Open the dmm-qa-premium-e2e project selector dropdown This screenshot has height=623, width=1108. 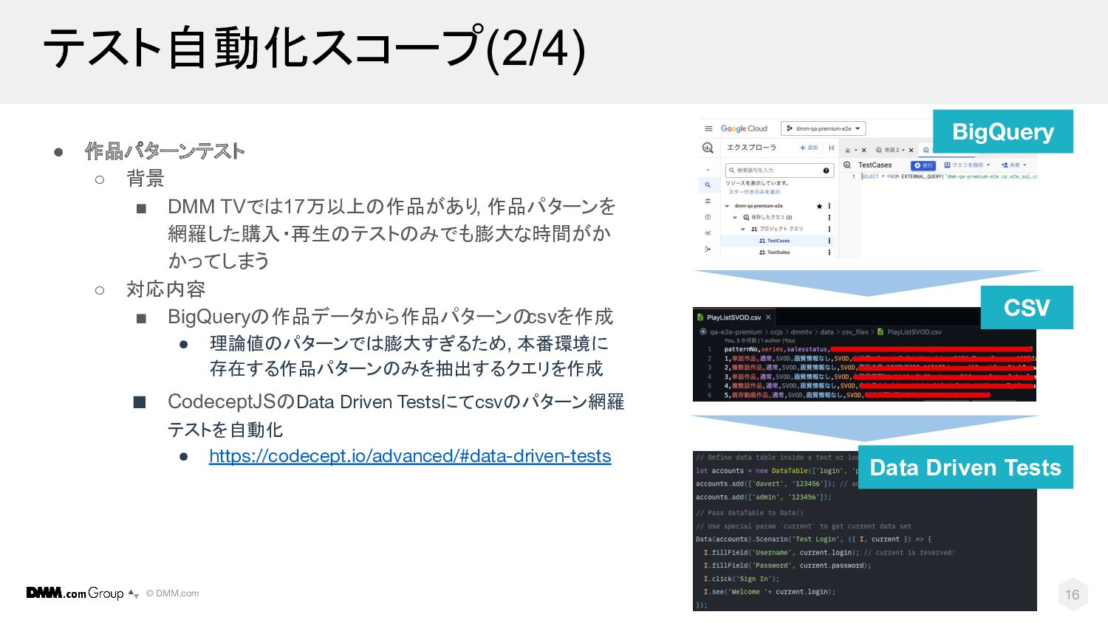tap(824, 128)
